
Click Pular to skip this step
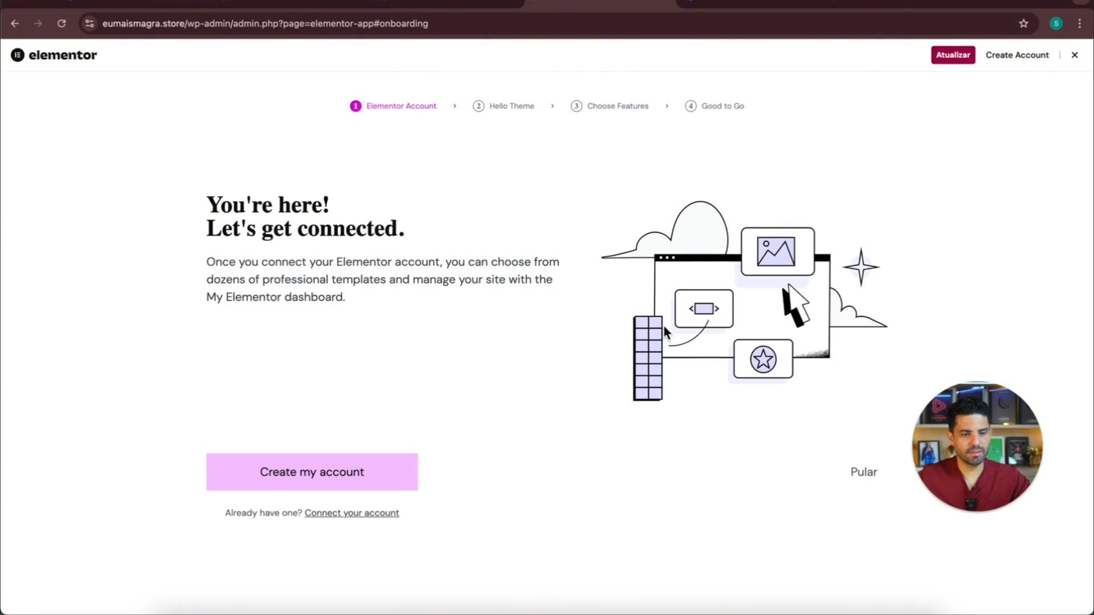click(864, 471)
